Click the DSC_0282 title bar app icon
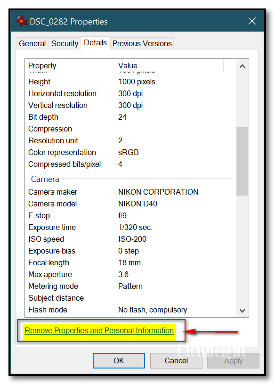This screenshot has width=275, height=385. pos(21,21)
